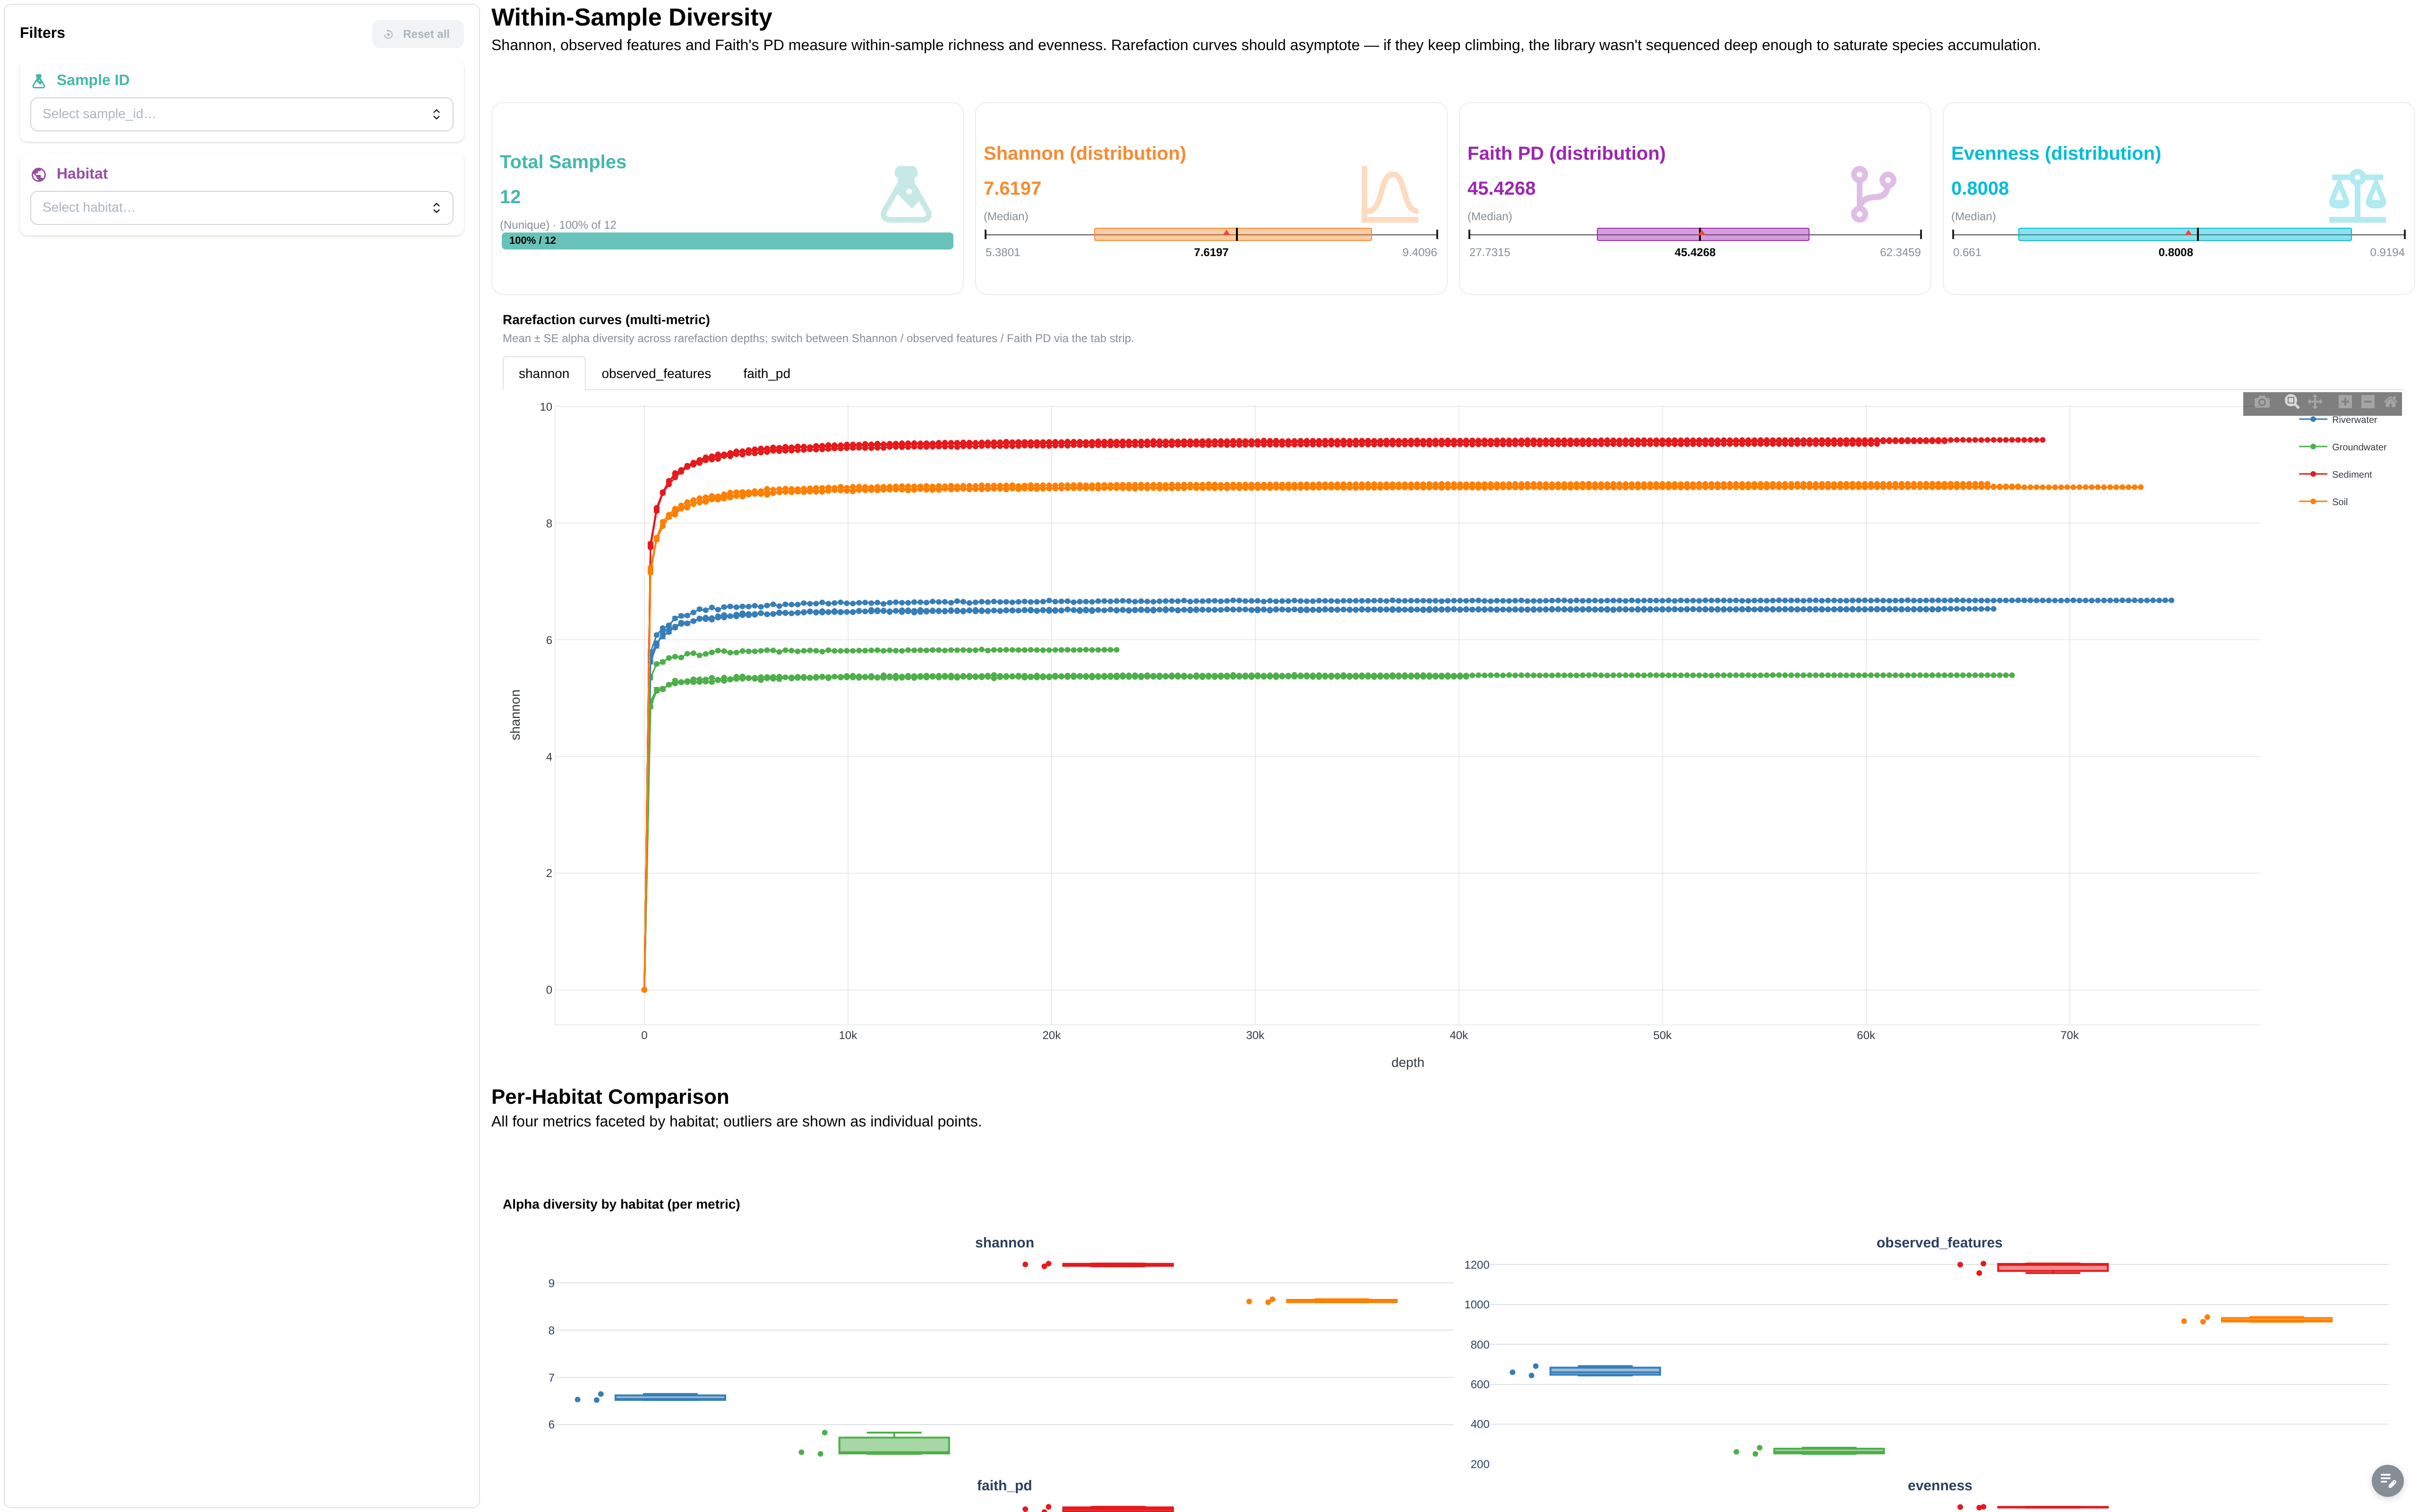Switch to the observed_features tab
The height and width of the screenshot is (1512, 2419).
(656, 374)
